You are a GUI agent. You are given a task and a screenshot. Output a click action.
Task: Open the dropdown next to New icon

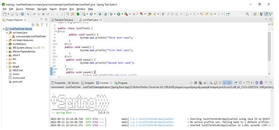click(8, 14)
